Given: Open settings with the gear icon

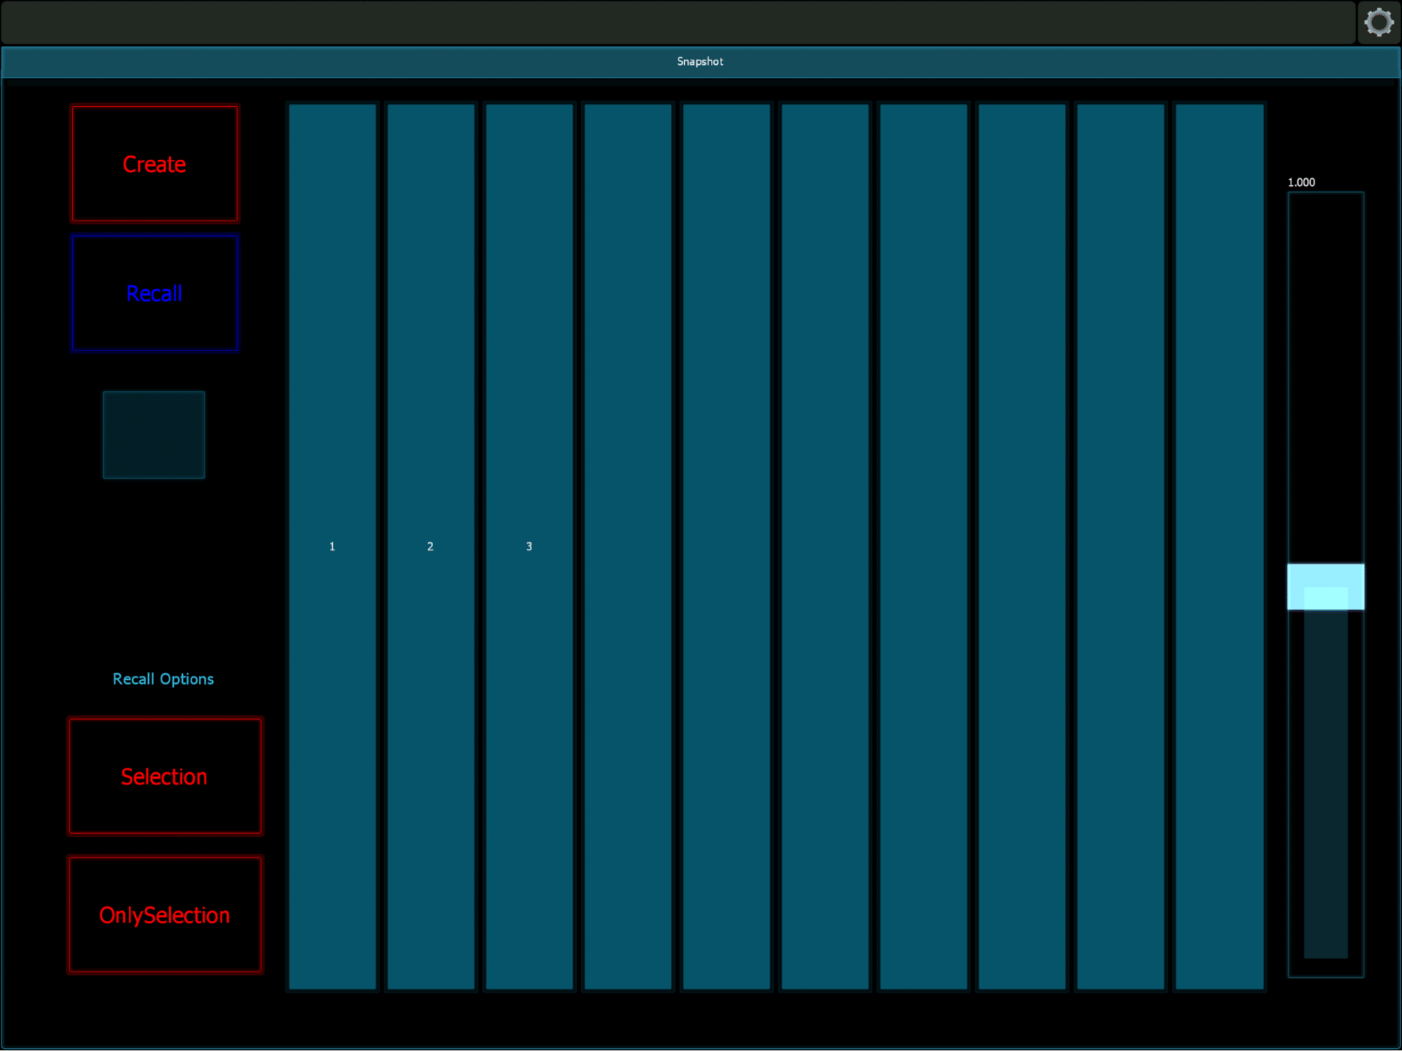Looking at the screenshot, I should point(1378,22).
